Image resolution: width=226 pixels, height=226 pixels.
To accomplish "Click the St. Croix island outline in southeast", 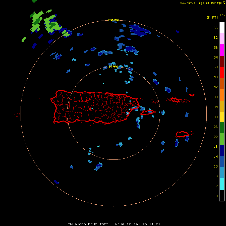I will 182,134.
